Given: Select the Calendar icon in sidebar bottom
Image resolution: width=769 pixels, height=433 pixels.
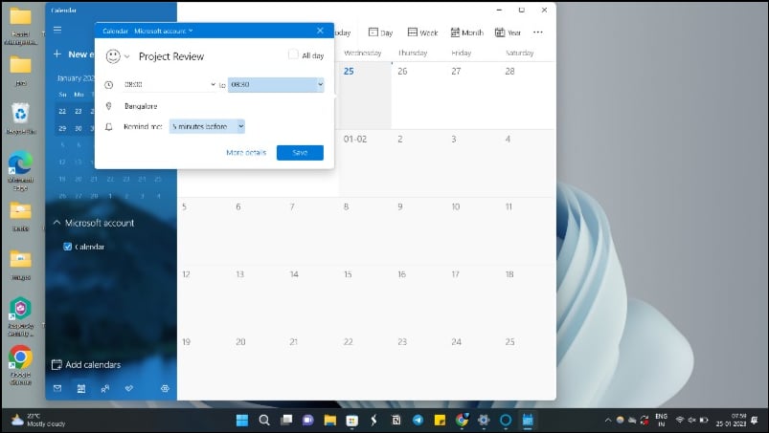Looking at the screenshot, I should click(x=80, y=388).
